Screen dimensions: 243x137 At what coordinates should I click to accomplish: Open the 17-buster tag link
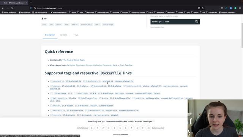coord(55,106)
